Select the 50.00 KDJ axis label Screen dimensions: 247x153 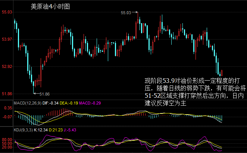(7, 143)
